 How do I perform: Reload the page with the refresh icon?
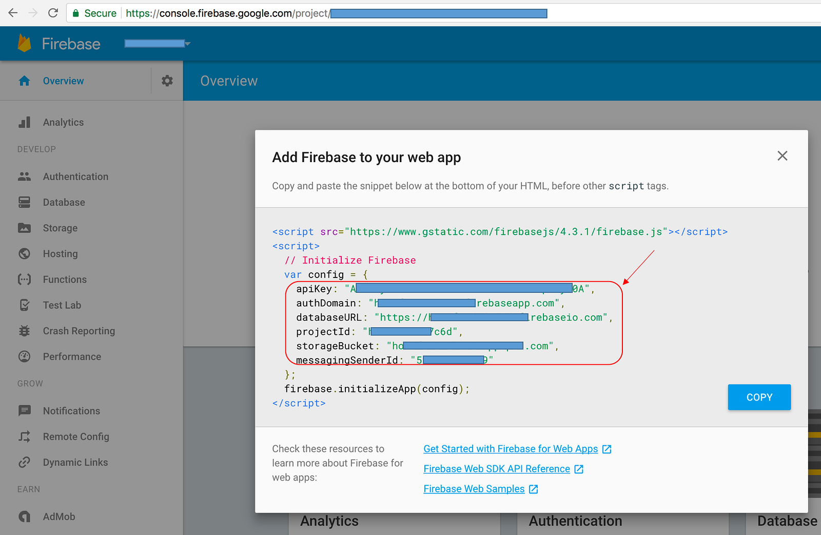[x=53, y=13]
